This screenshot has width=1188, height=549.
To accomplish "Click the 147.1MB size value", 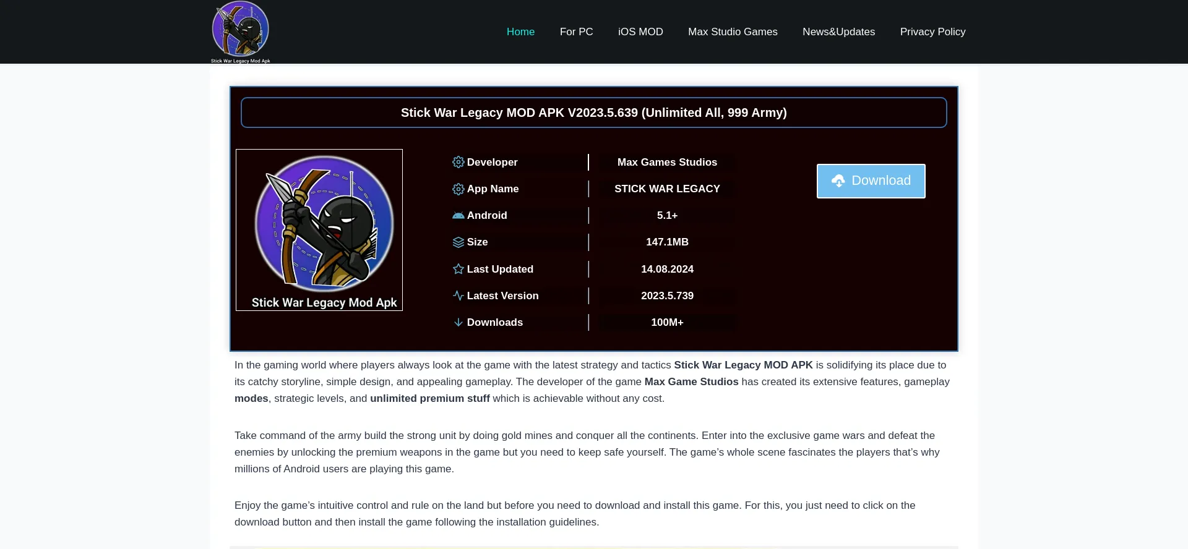I will tap(667, 242).
